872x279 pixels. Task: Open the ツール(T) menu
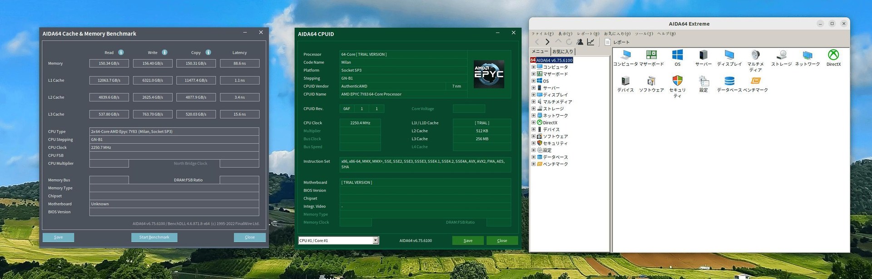(644, 34)
